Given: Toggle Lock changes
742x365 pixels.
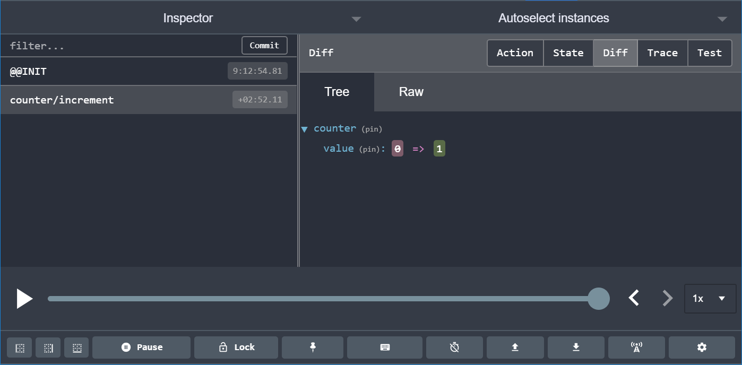Looking at the screenshot, I should [236, 347].
